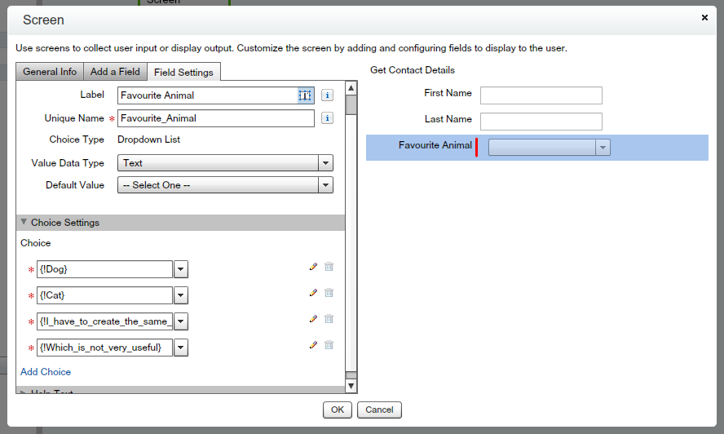724x434 pixels.
Task: Open the dropdown arrow for Dog choice
Action: point(181,269)
